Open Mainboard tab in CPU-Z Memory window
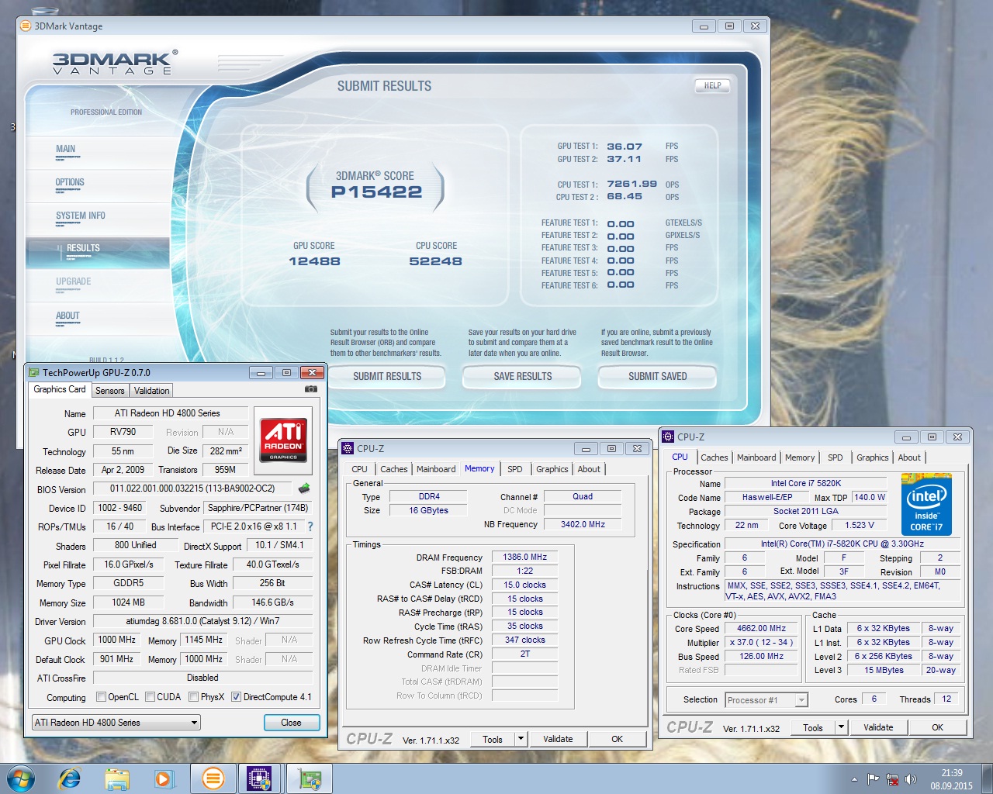 (436, 469)
